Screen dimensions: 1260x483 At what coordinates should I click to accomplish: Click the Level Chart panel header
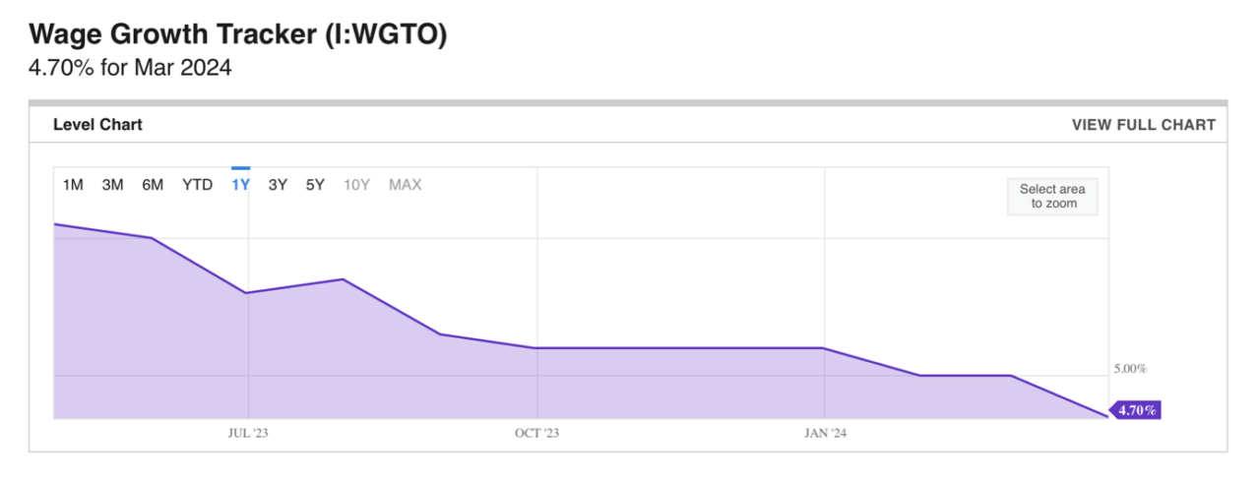tap(97, 125)
